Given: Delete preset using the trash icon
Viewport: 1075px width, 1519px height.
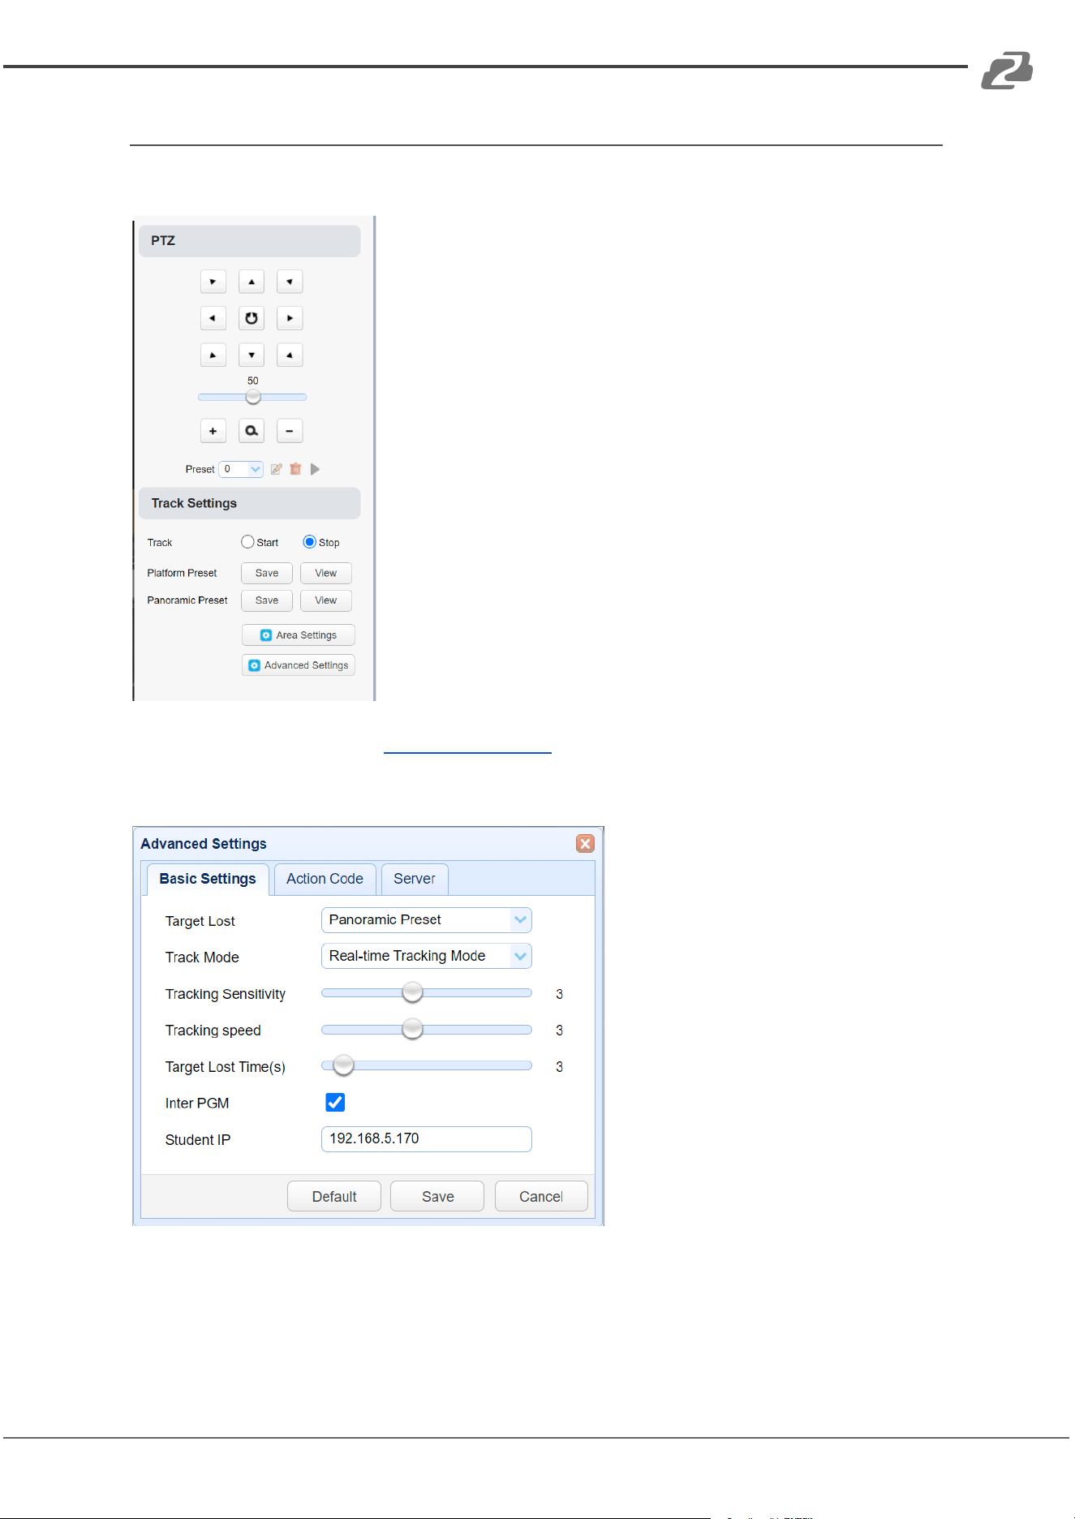Looking at the screenshot, I should pos(295,469).
